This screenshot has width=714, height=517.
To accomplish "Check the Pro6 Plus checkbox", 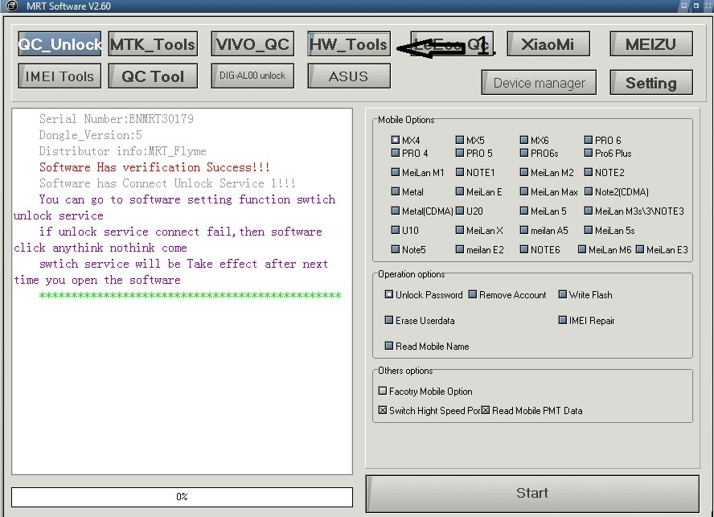I will point(589,153).
